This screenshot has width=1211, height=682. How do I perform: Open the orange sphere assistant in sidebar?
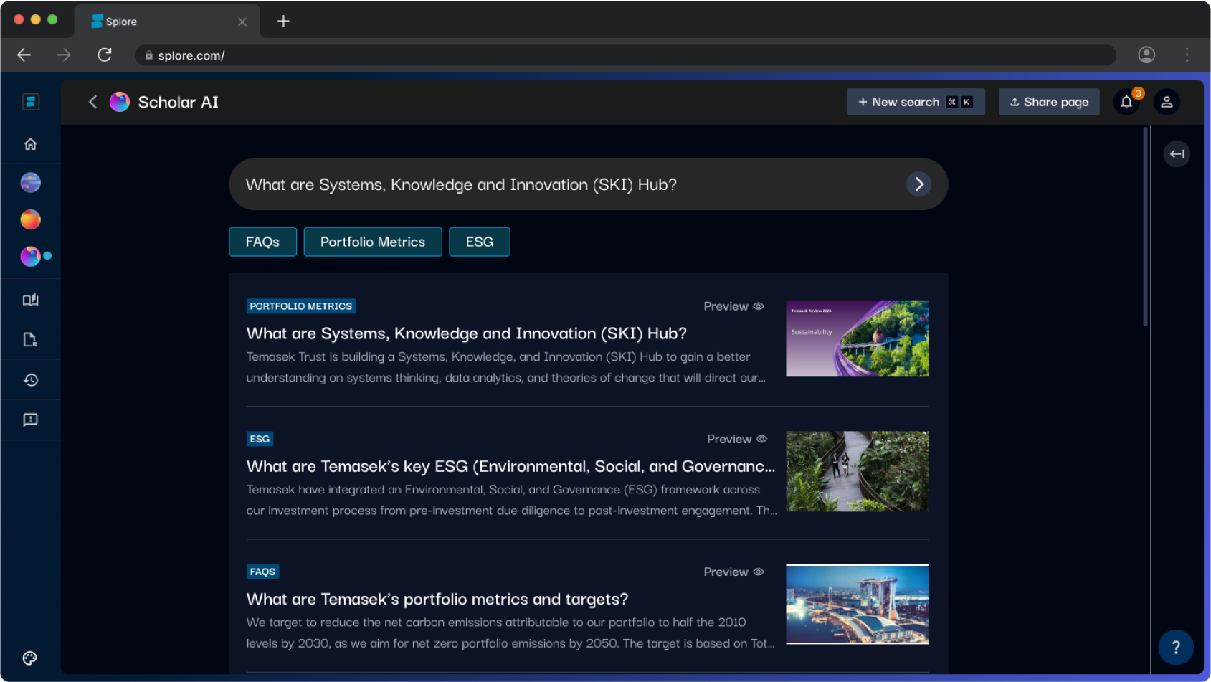(30, 219)
